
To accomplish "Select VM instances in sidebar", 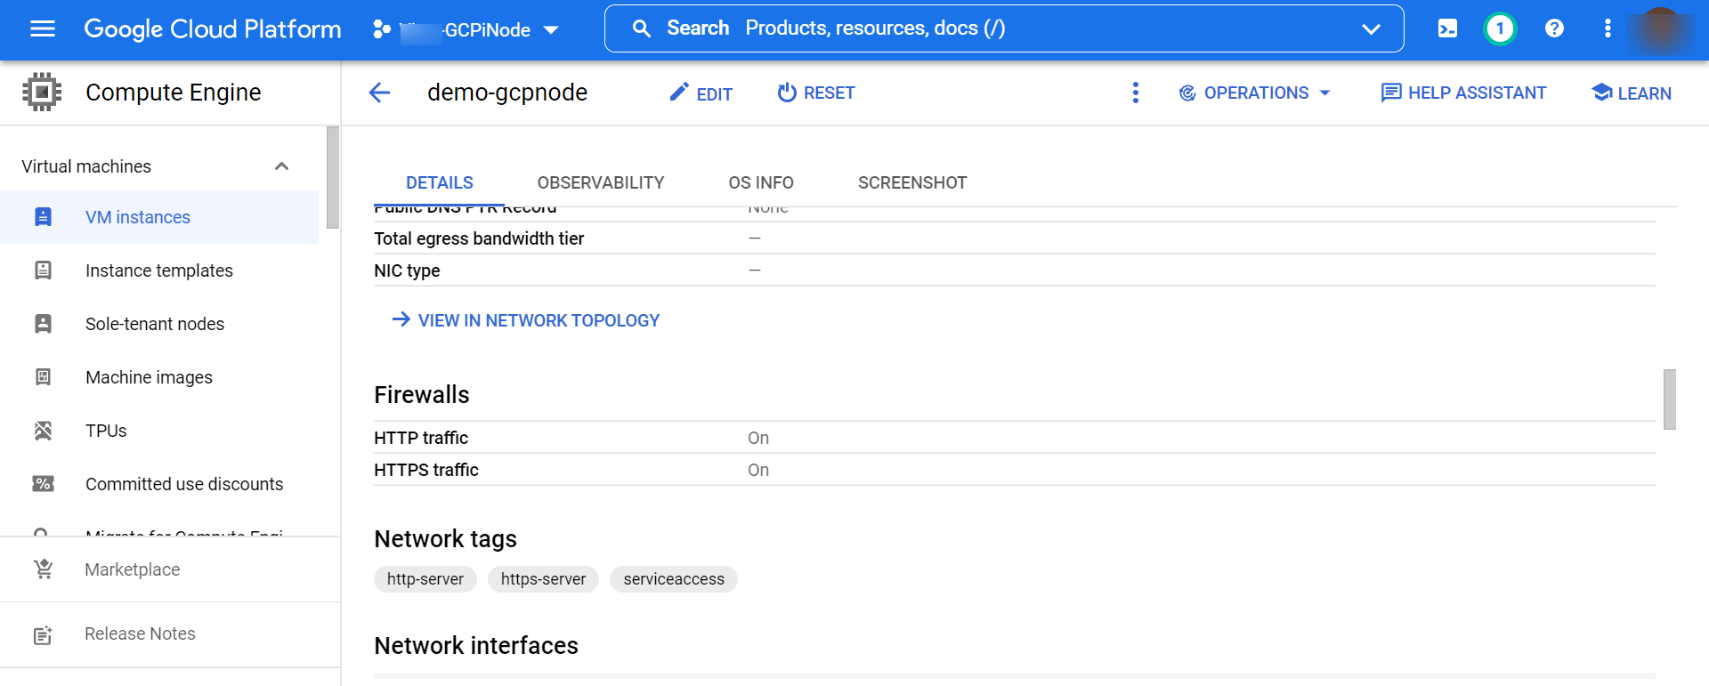I will (159, 217).
